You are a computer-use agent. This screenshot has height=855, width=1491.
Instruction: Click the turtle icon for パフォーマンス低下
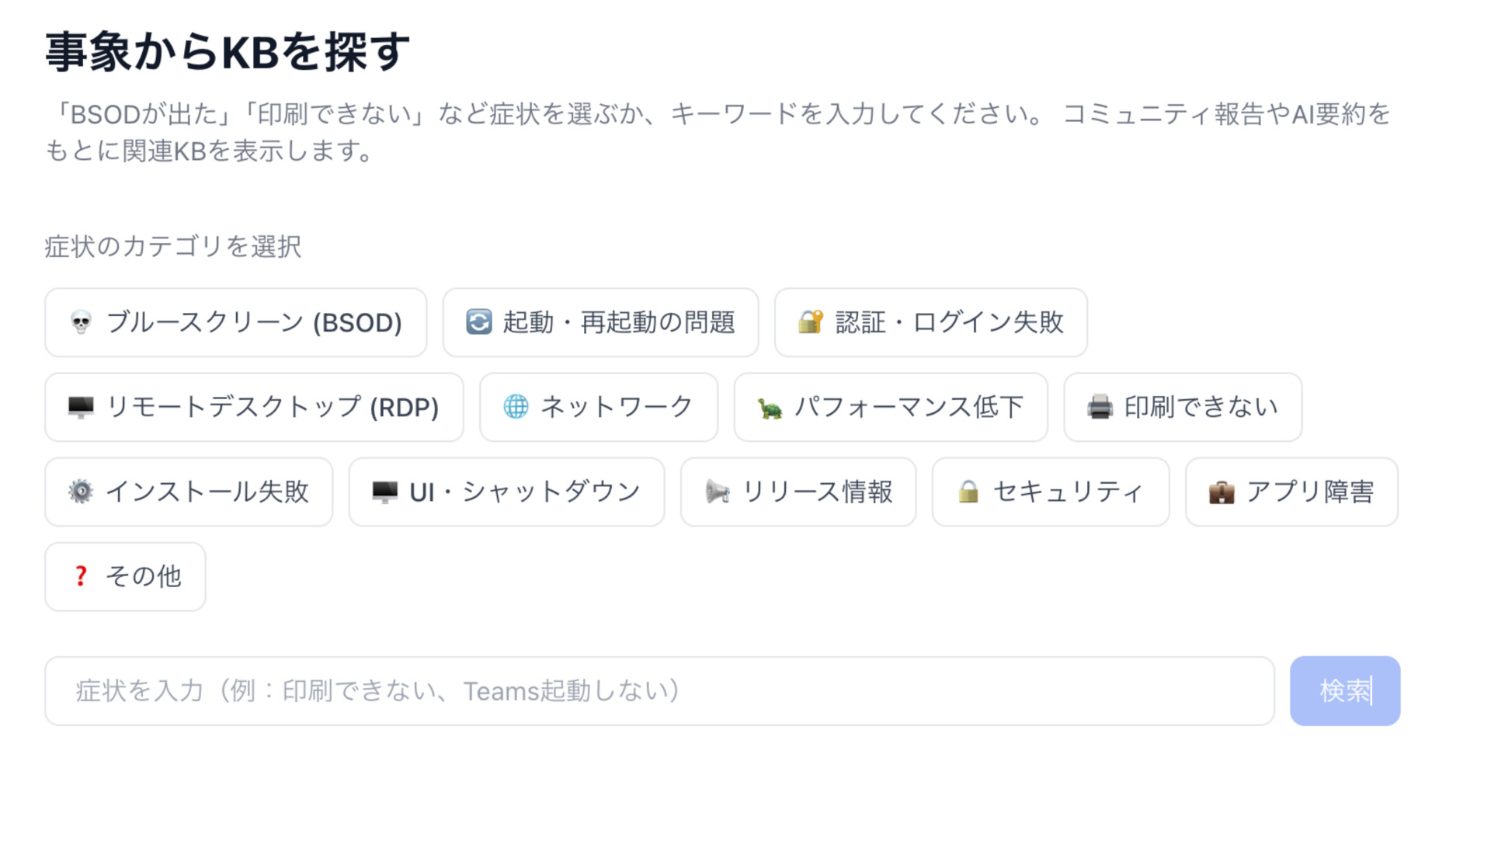pos(770,408)
